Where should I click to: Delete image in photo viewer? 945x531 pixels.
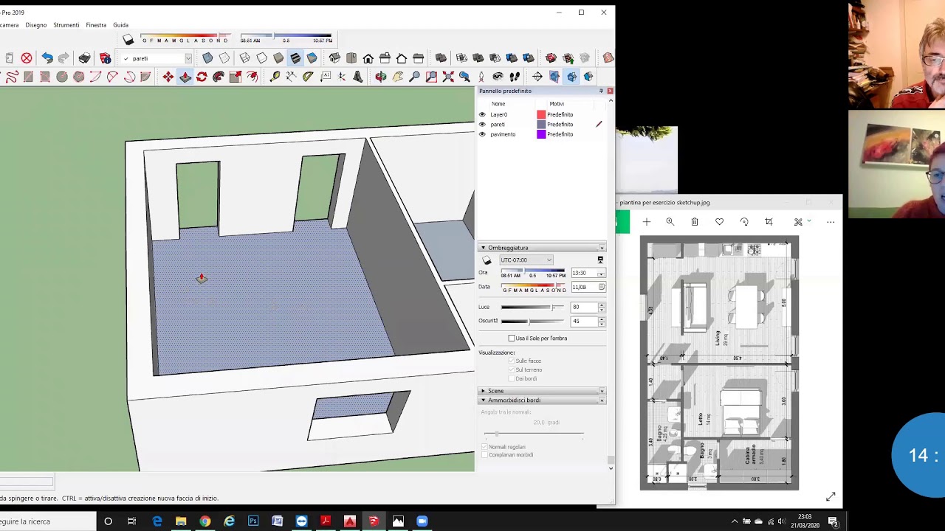(695, 222)
